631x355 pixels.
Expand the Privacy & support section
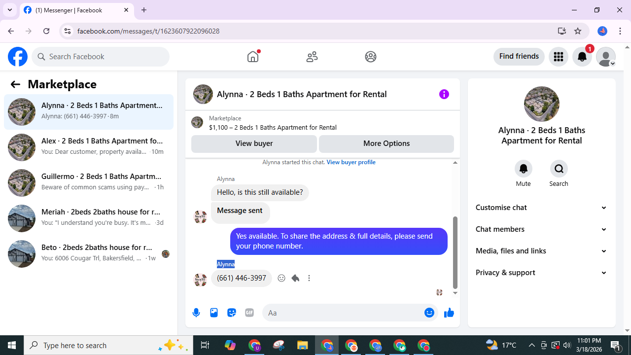[542, 273]
